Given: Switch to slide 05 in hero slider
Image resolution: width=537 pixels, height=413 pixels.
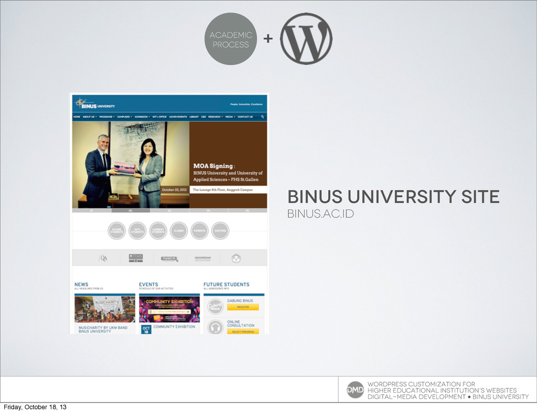Looking at the screenshot, I should pos(248,211).
